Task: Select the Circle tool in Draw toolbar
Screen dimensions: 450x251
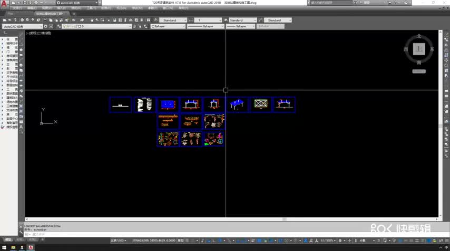Action: pos(21,65)
